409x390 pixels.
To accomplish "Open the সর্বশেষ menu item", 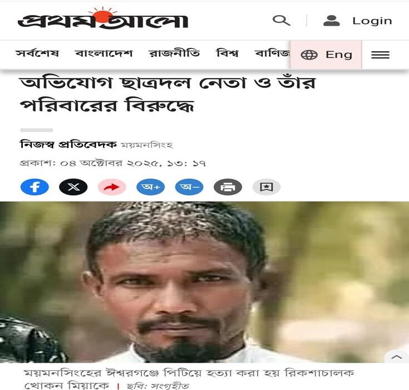I will tap(37, 53).
